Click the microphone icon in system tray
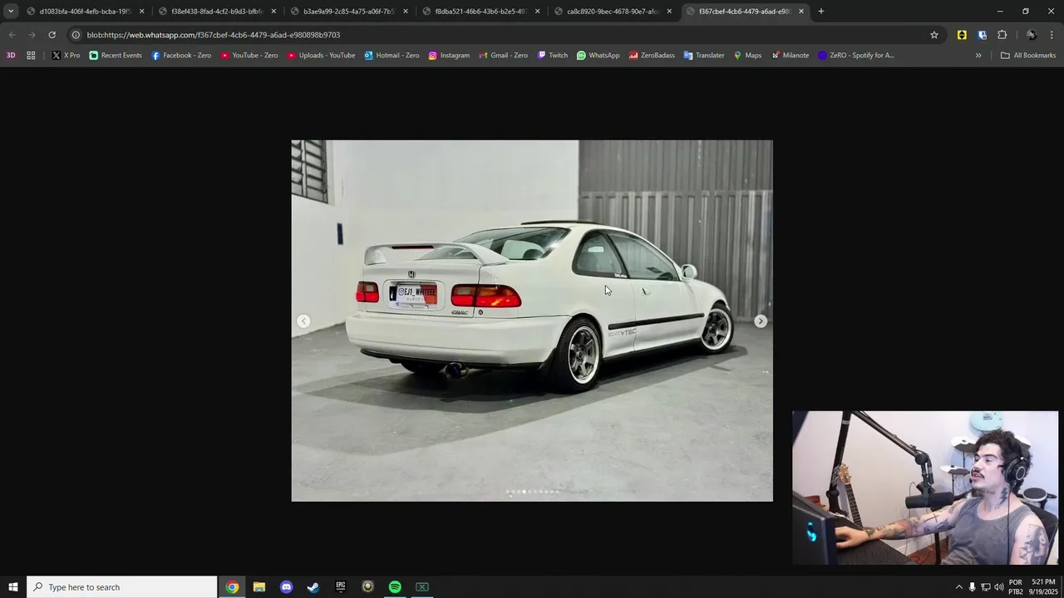Image resolution: width=1064 pixels, height=598 pixels. pos(972,587)
